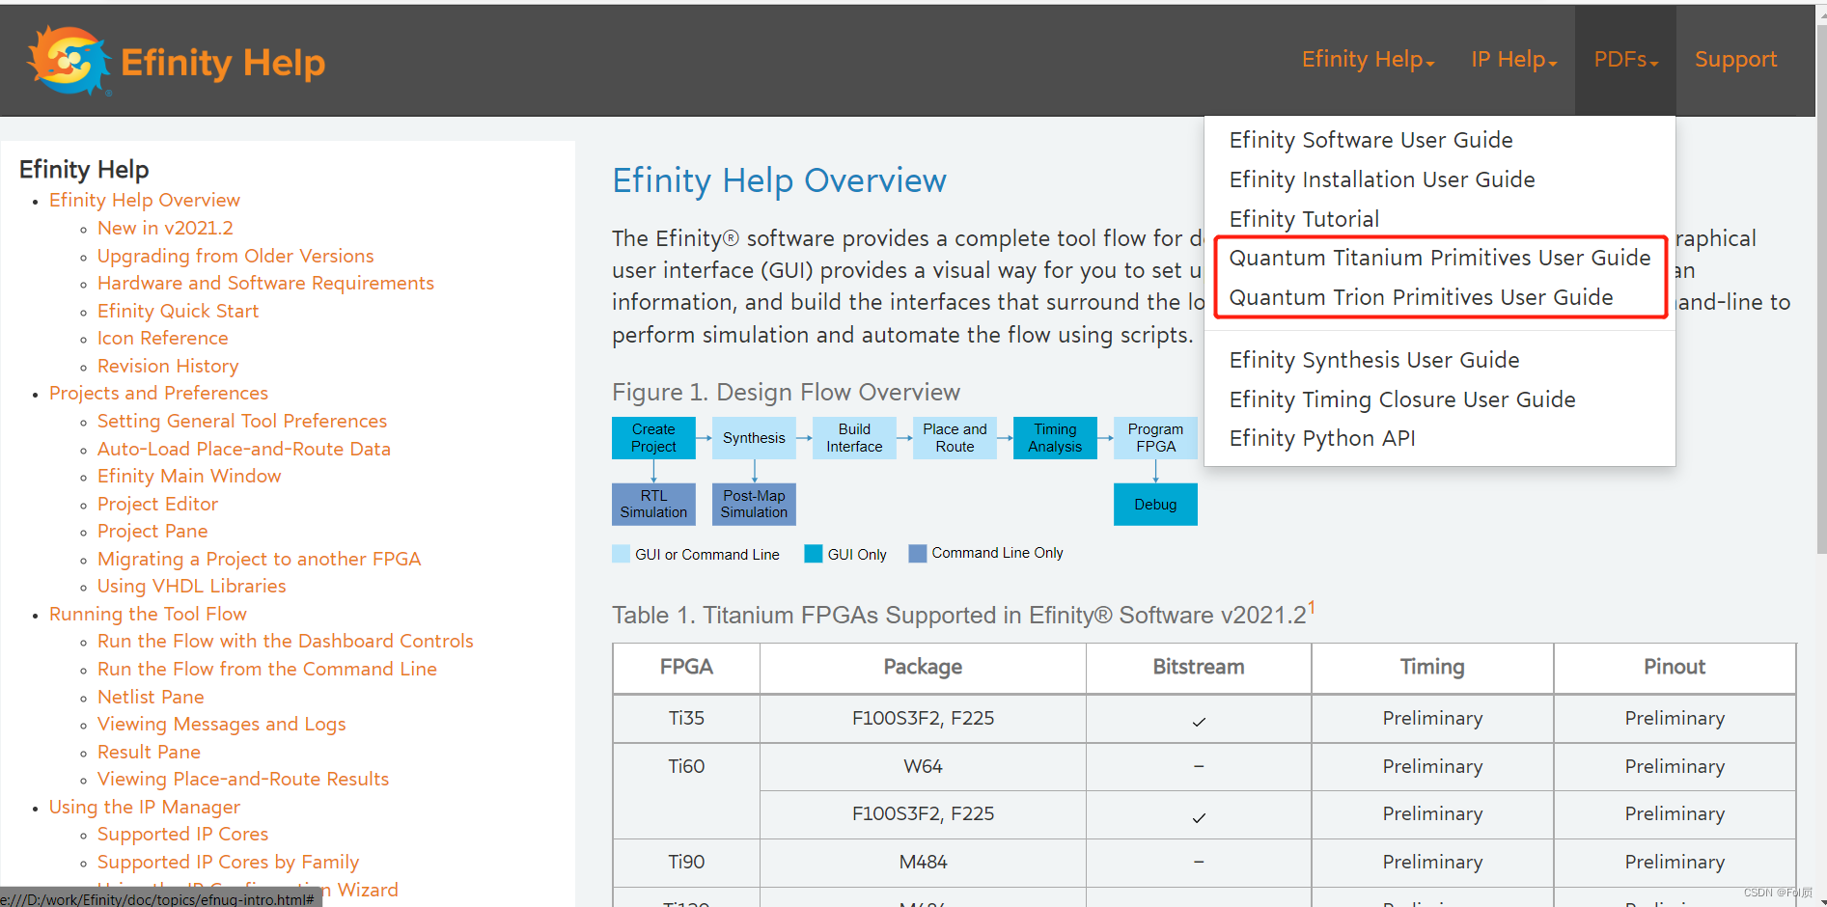Open the PDFs navigation menu
The width and height of the screenshot is (1827, 907).
[x=1624, y=59]
